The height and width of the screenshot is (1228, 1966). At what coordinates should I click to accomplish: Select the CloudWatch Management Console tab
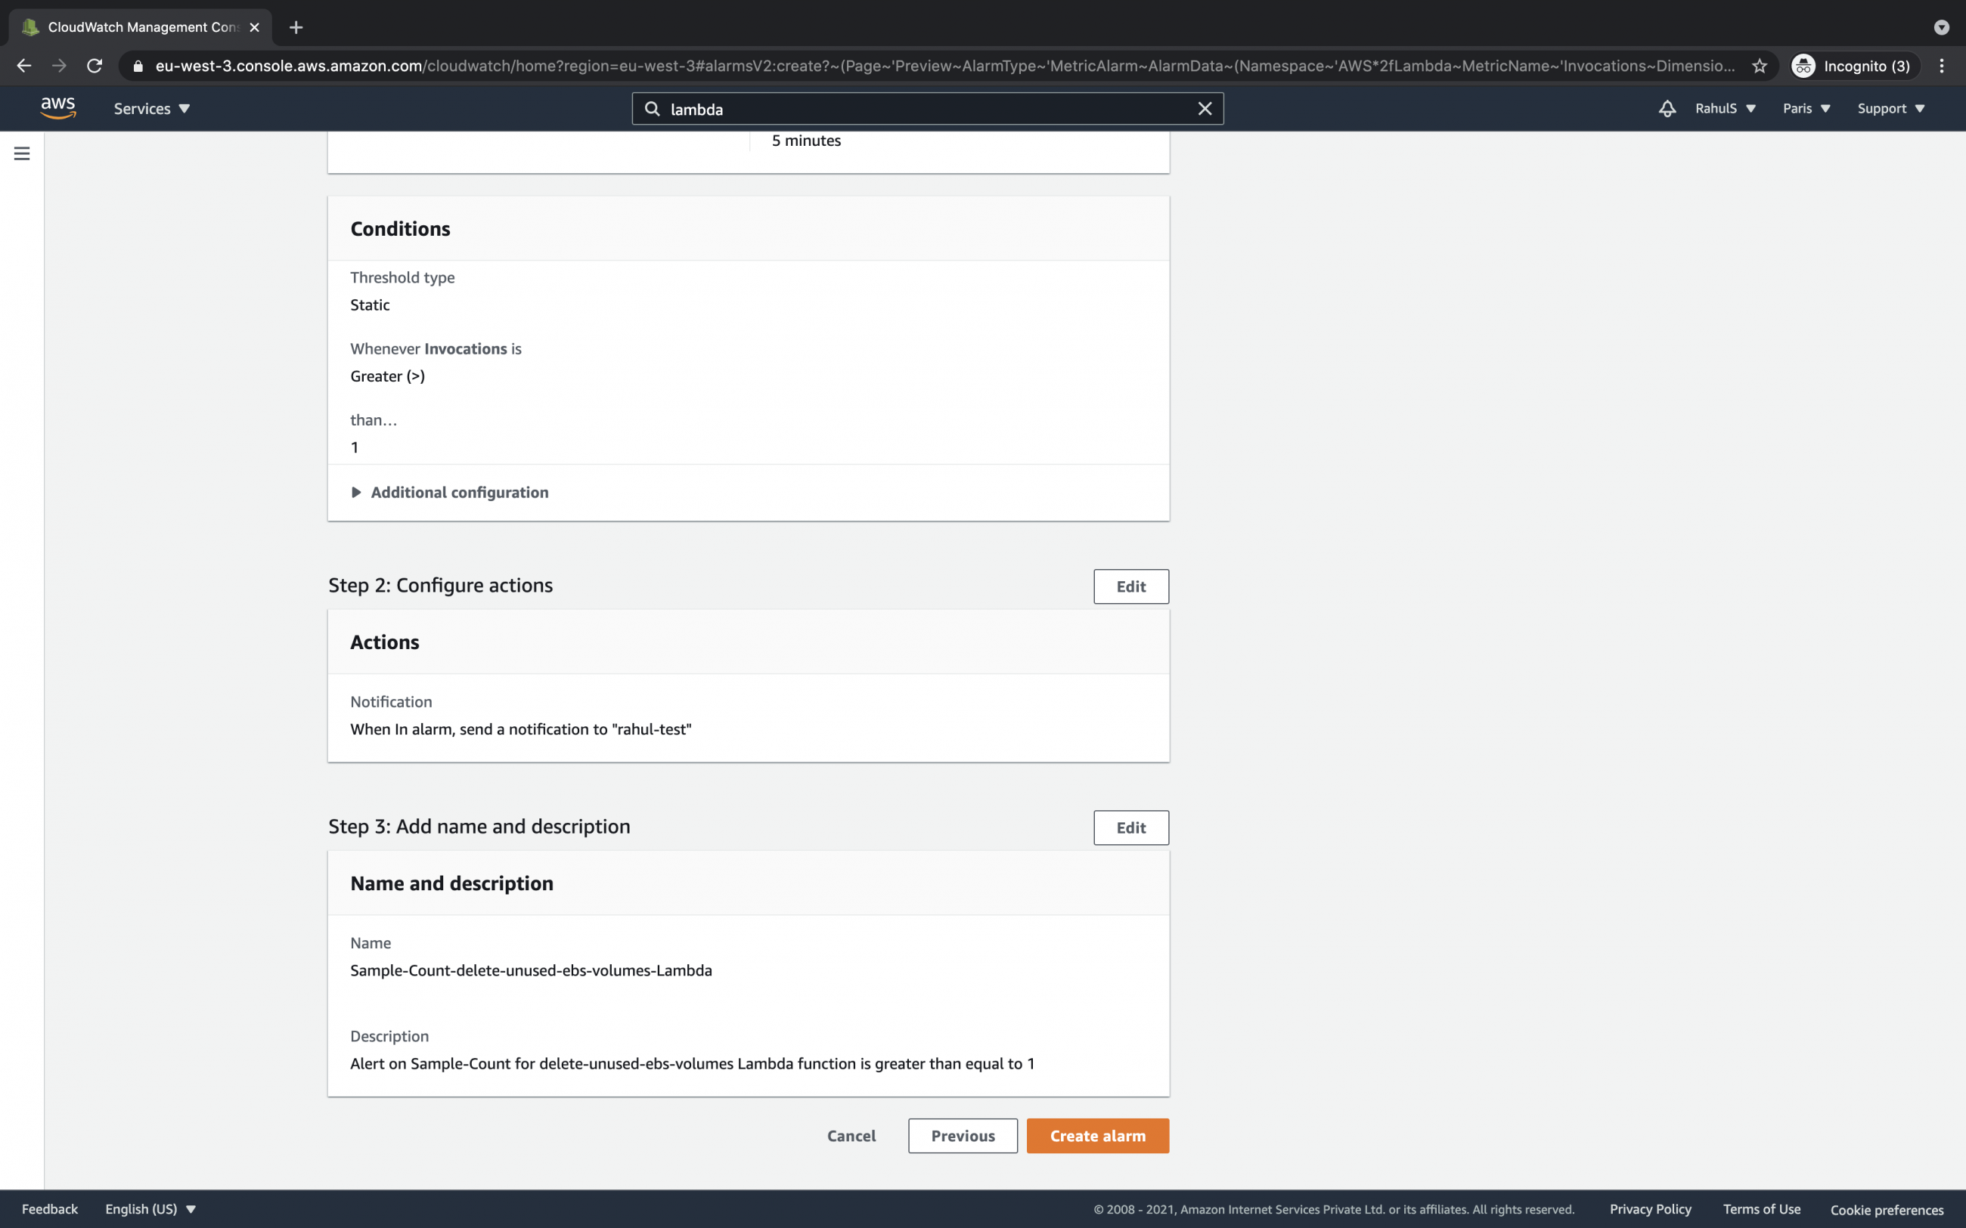tap(138, 26)
